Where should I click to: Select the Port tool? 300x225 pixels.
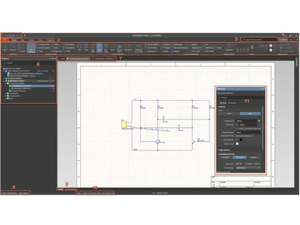point(113,47)
